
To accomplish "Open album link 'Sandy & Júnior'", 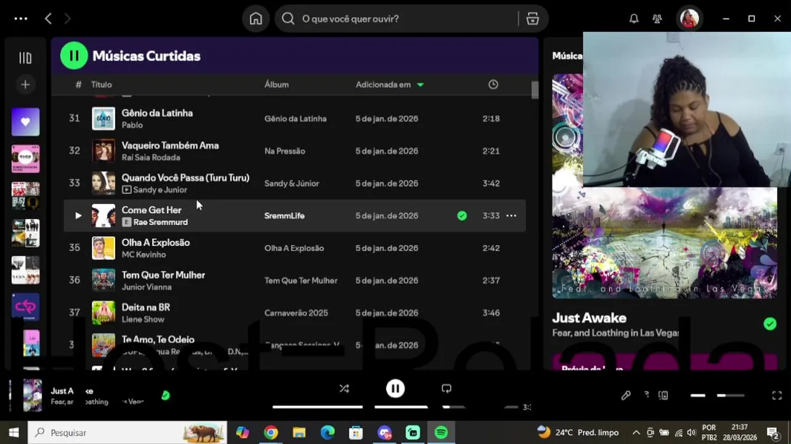I will tap(291, 183).
